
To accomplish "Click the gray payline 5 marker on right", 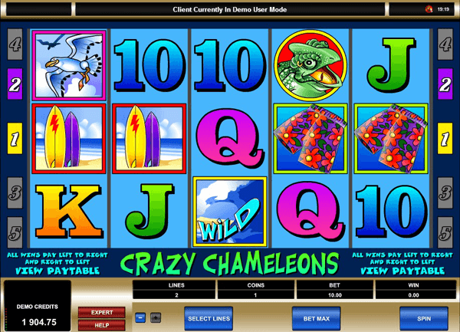I will click(x=445, y=232).
